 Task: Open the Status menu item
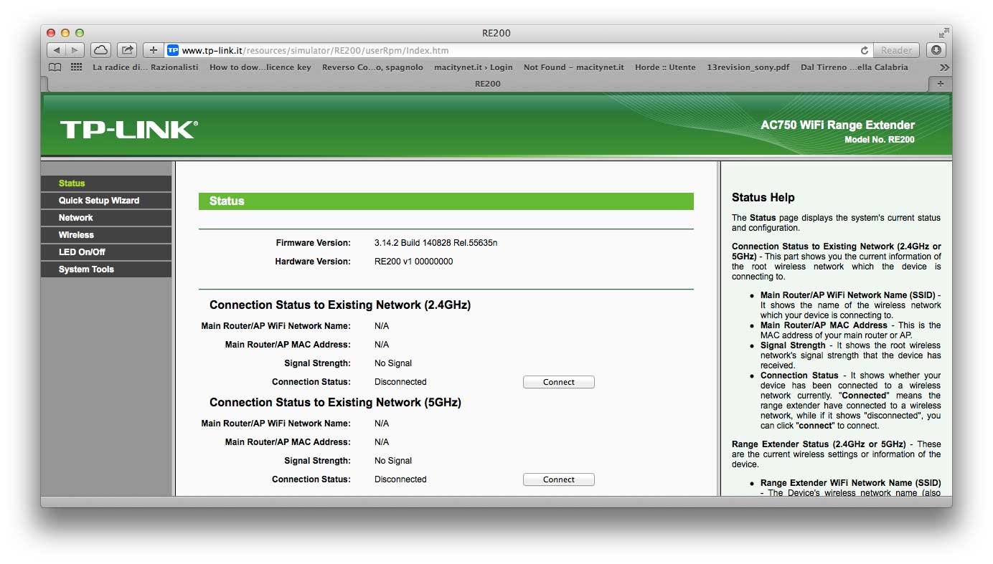pyautogui.click(x=106, y=183)
